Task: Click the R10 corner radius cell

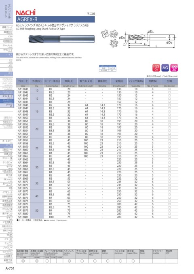Action: click(x=51, y=217)
